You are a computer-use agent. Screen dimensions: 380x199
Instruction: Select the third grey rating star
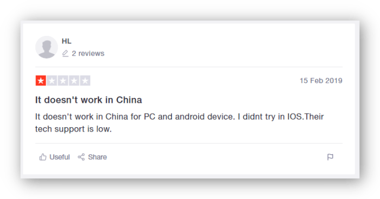pyautogui.click(x=63, y=80)
